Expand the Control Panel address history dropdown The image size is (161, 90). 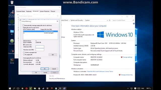(107, 20)
